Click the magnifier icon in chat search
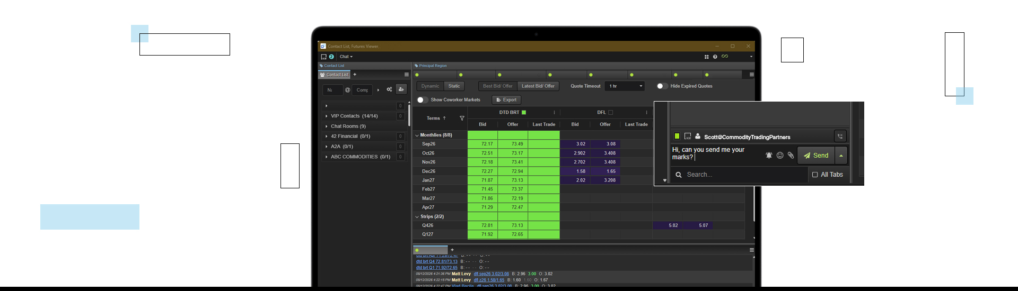 pos(679,175)
